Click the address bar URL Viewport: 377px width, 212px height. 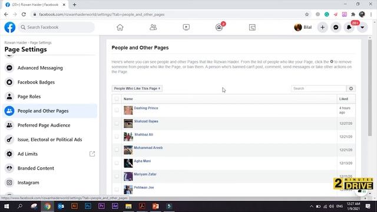(x=102, y=14)
